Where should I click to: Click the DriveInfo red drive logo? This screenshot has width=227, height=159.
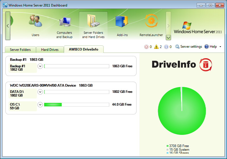(205, 64)
